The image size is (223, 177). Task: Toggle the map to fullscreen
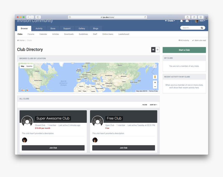pyautogui.click(x=155, y=66)
